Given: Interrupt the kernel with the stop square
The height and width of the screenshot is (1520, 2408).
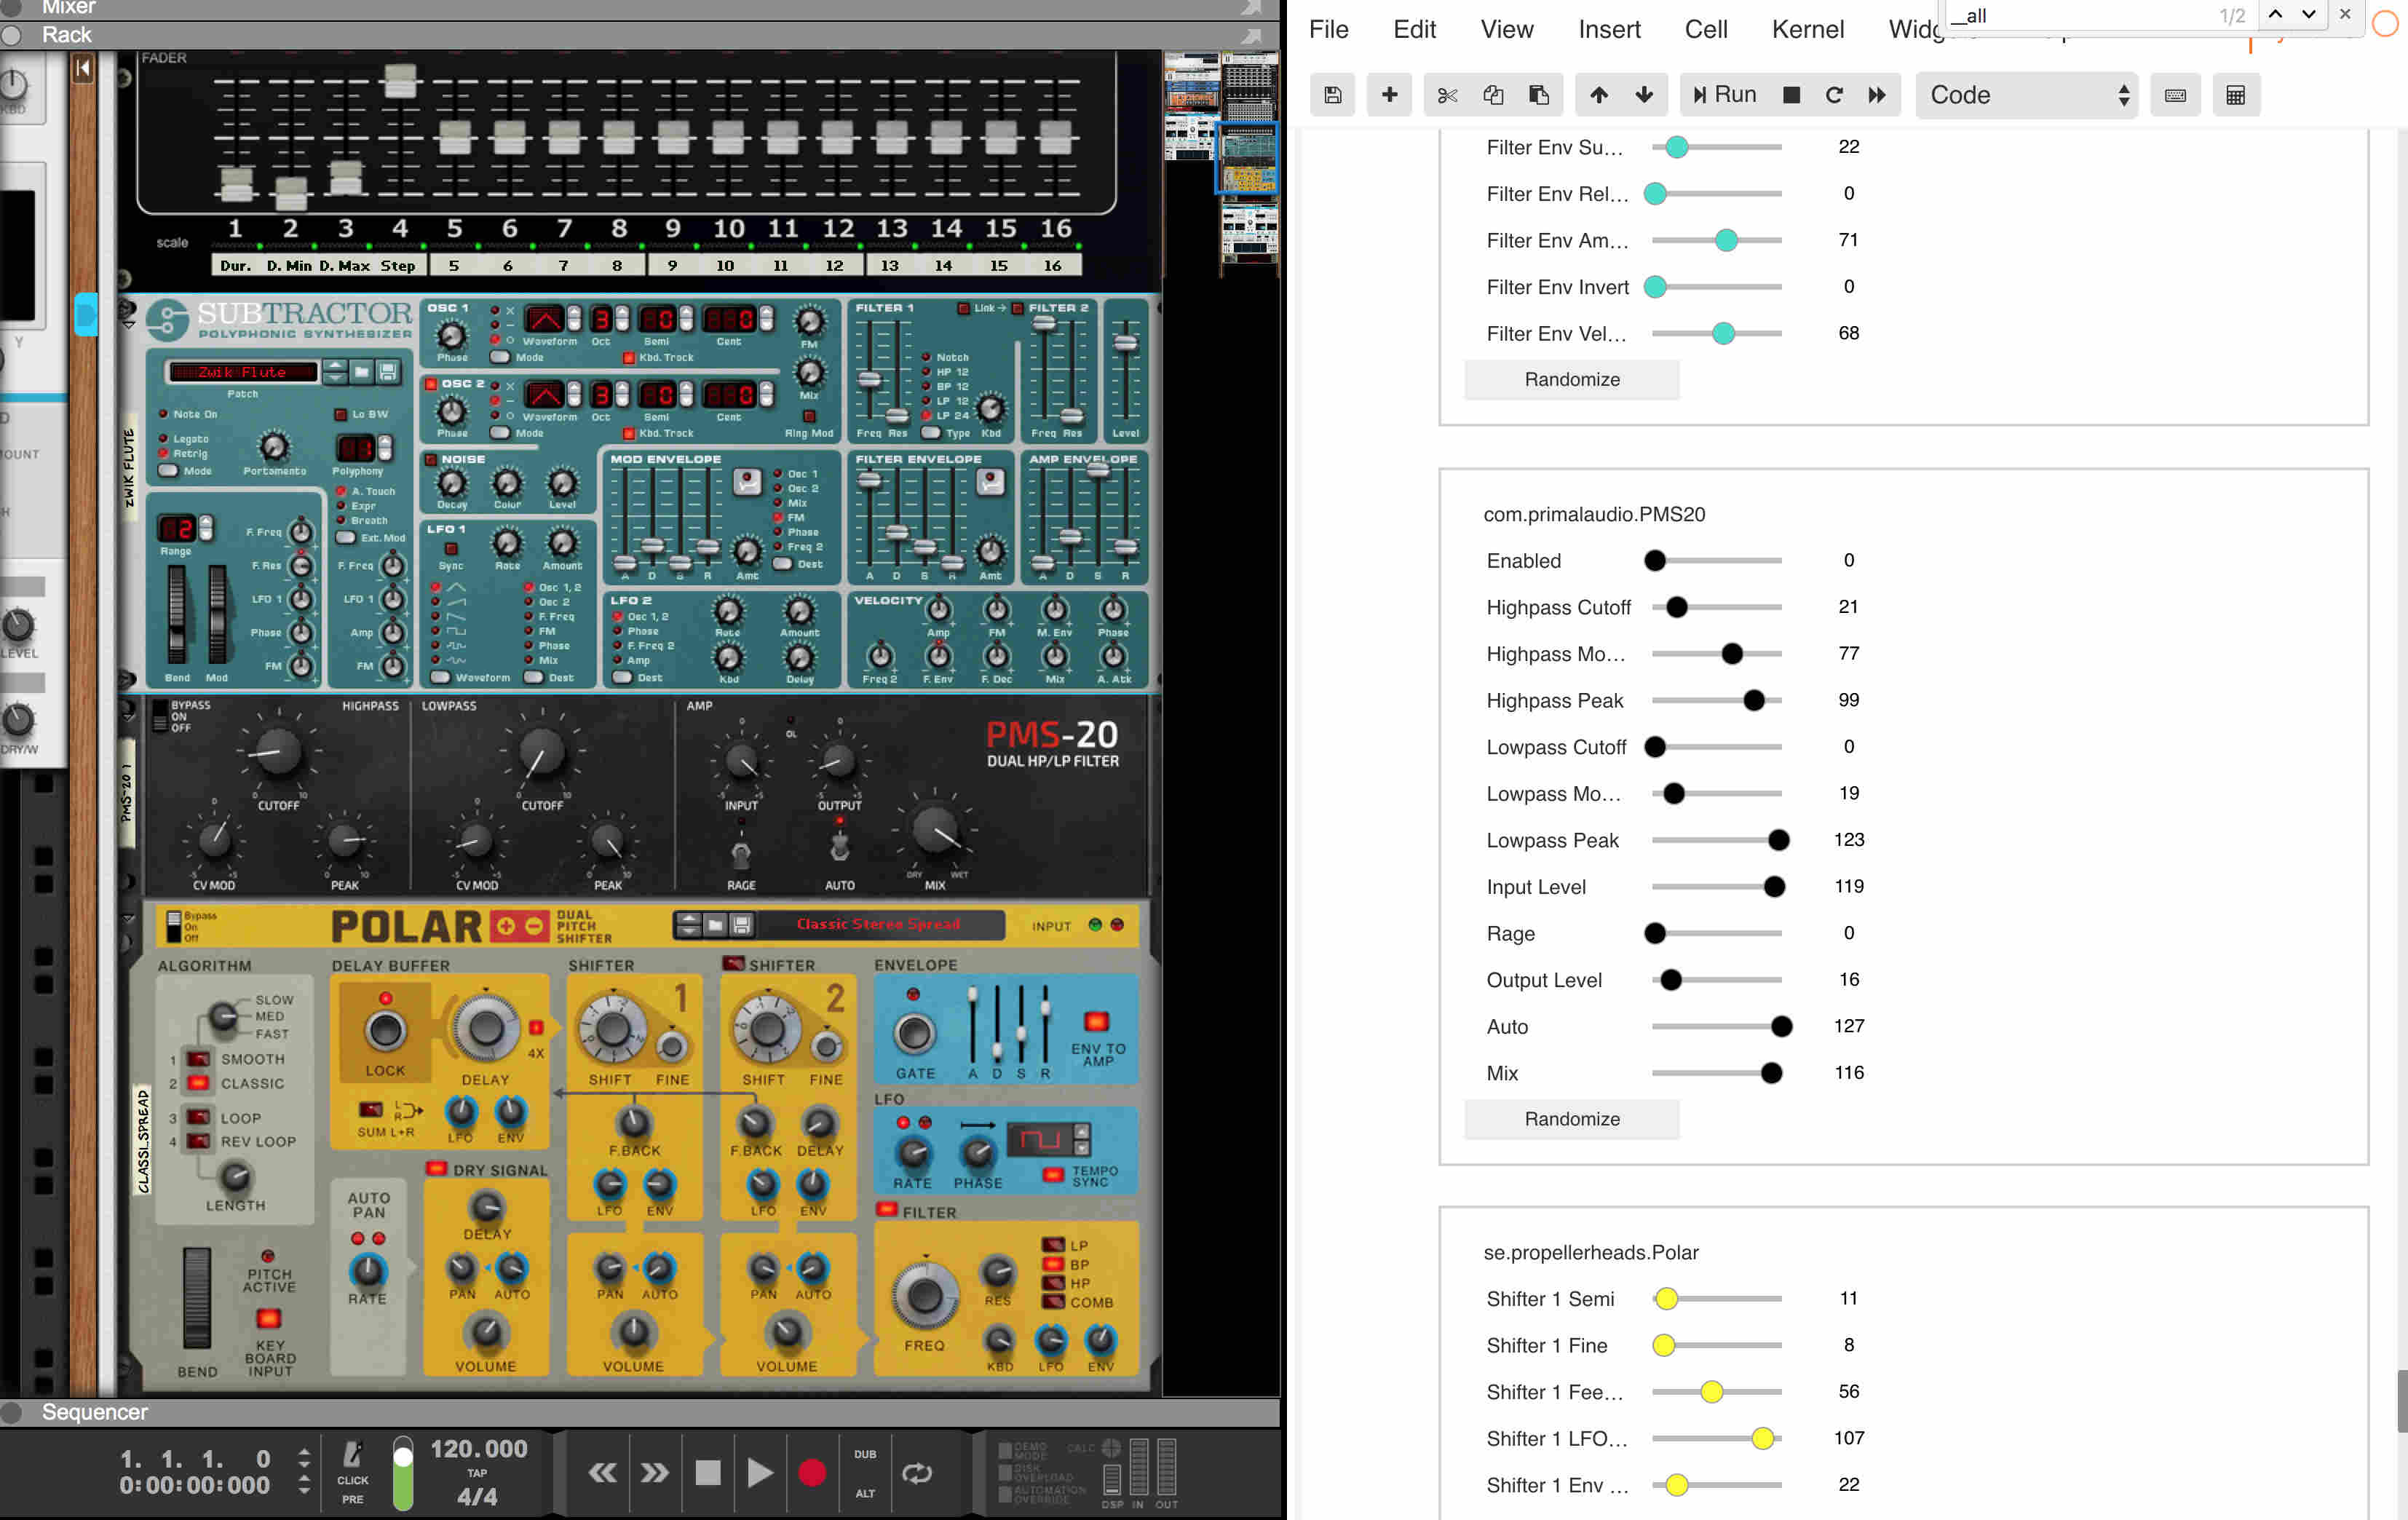Looking at the screenshot, I should click(x=1791, y=95).
